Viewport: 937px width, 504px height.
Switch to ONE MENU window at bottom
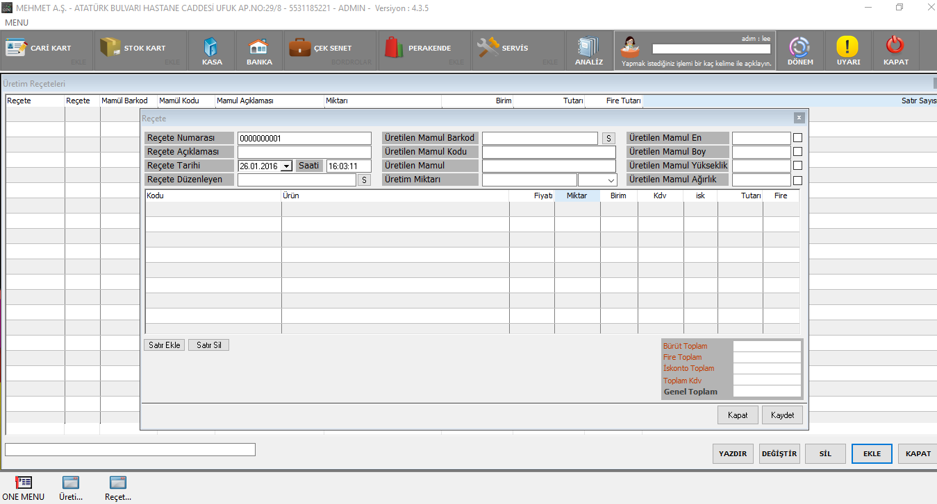(x=24, y=487)
